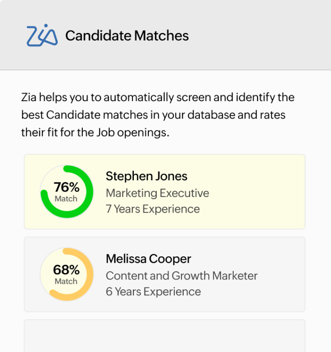Click the Marketing Executive job title
The height and width of the screenshot is (352, 331).
[157, 193]
